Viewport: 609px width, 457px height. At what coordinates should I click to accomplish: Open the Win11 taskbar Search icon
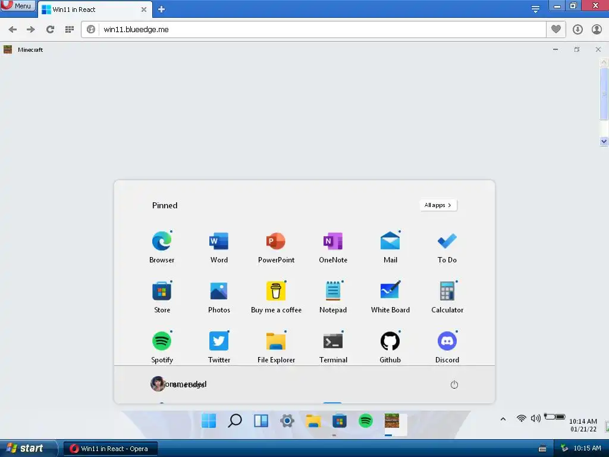click(x=235, y=421)
